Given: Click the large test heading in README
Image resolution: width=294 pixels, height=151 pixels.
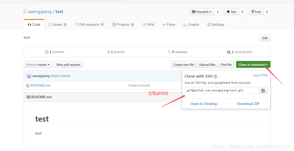Looking at the screenshot, I should [42, 119].
